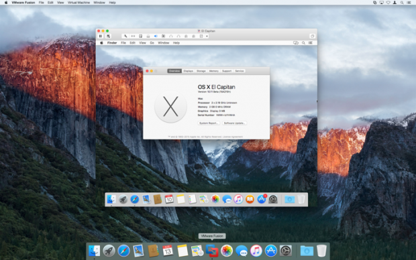Open Contacts in the guest VM dock
Screen dimensions: 416x260
158,199
